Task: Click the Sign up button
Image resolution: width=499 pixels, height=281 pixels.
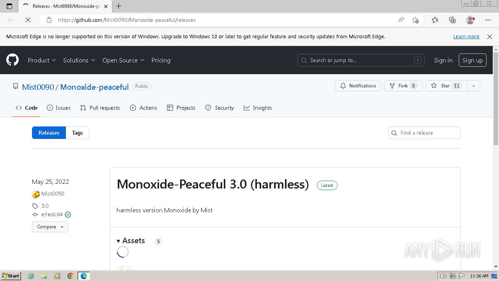Action: click(x=472, y=60)
